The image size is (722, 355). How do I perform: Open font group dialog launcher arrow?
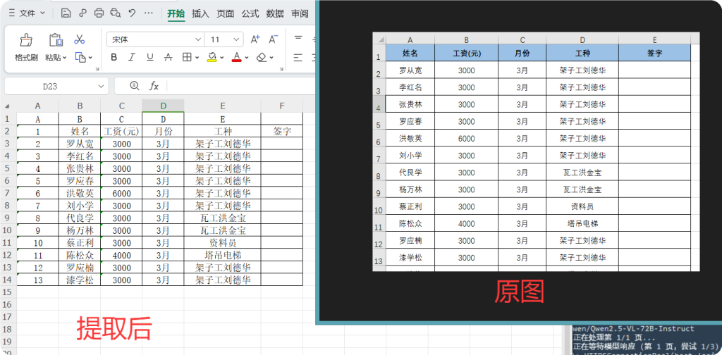pyautogui.click(x=281, y=69)
